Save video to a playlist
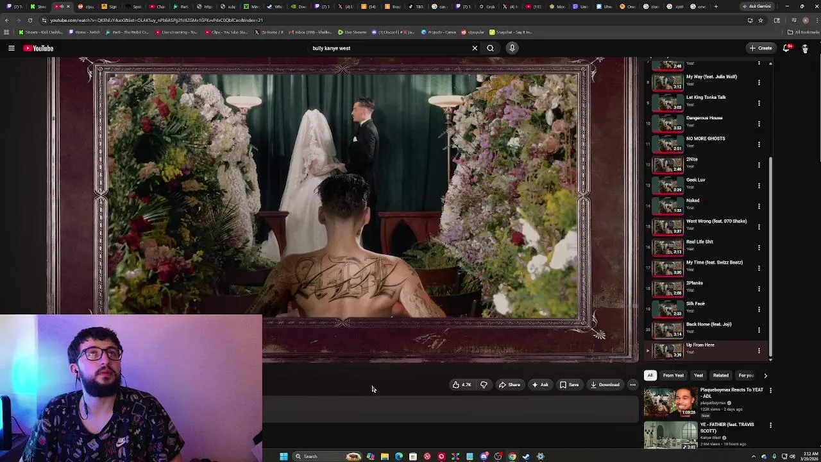 570,385
